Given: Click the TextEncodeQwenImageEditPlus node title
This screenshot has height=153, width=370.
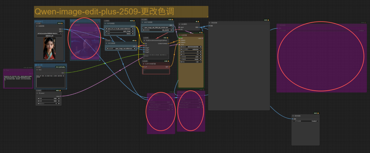Looking at the screenshot, I should pyautogui.click(x=157, y=40).
